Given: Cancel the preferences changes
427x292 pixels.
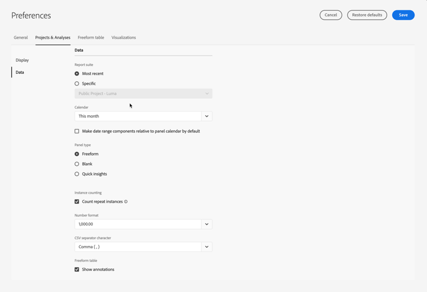Looking at the screenshot, I should 331,15.
